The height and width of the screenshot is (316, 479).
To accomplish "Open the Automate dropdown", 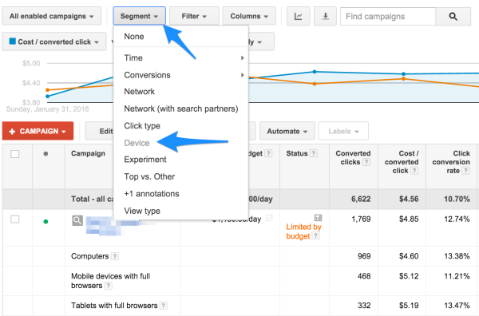I will (287, 132).
